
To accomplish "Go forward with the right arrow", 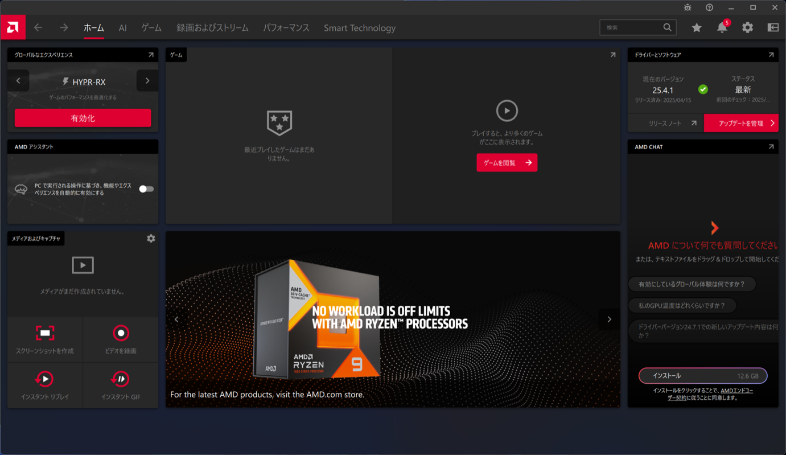I will 64,27.
